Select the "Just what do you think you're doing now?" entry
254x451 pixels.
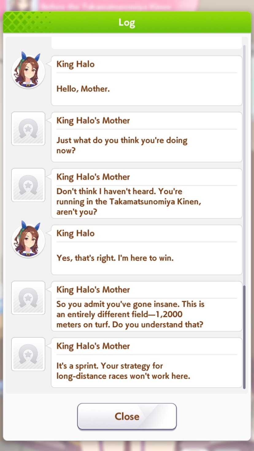[x=147, y=137]
